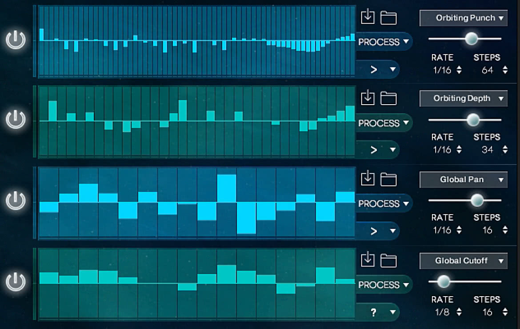This screenshot has height=329, width=520.
Task: Open PROCESS menu in Global Cutoff row
Action: (384, 285)
